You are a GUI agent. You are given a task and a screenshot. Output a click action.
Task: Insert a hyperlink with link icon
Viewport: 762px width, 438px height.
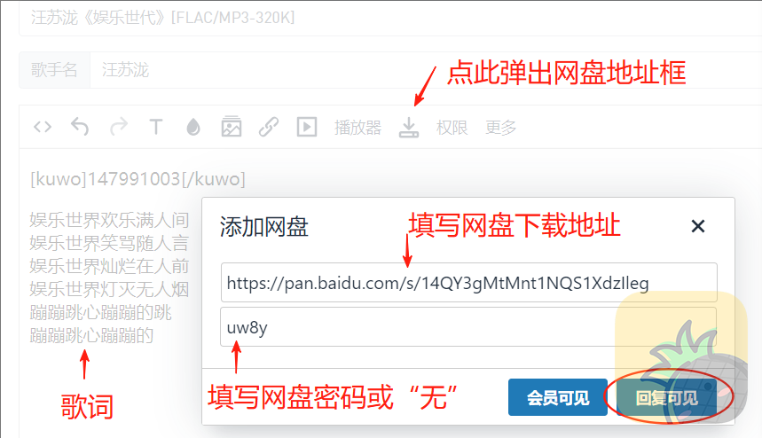coord(269,127)
